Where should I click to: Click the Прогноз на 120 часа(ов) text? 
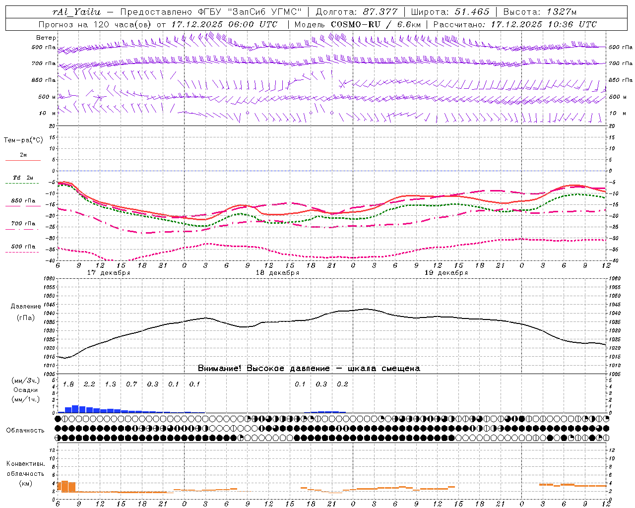[96, 24]
